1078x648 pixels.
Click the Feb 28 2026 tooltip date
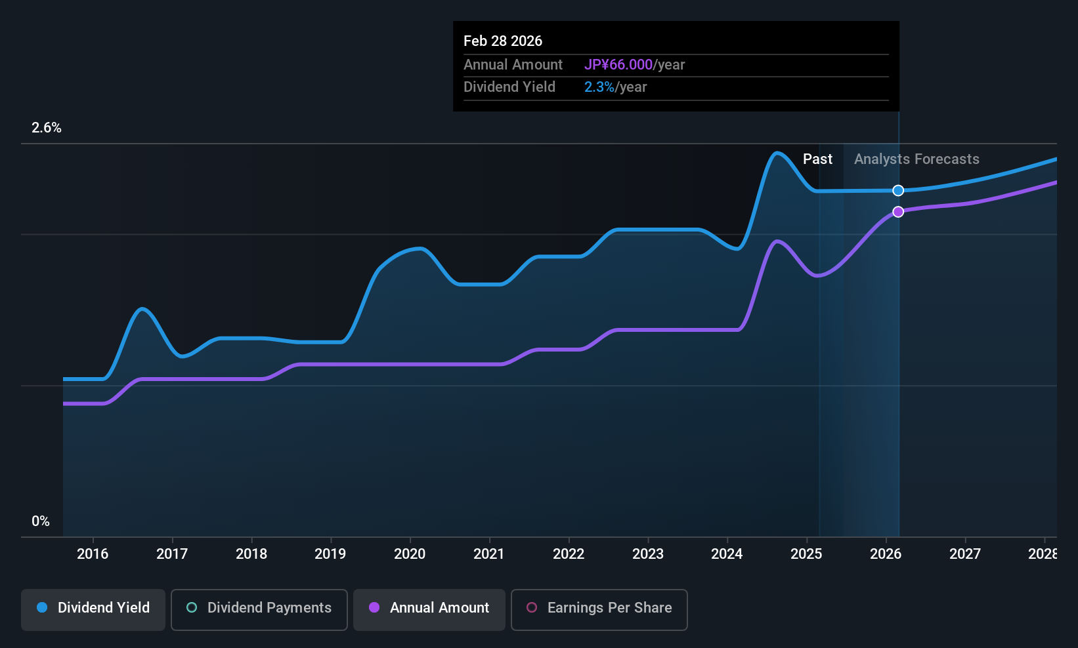503,41
